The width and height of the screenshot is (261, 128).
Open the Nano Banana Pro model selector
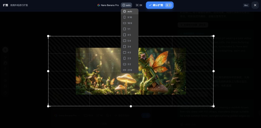(108, 5)
